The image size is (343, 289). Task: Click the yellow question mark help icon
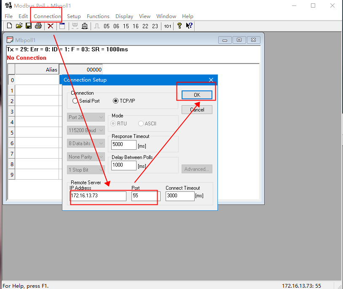coord(180,26)
